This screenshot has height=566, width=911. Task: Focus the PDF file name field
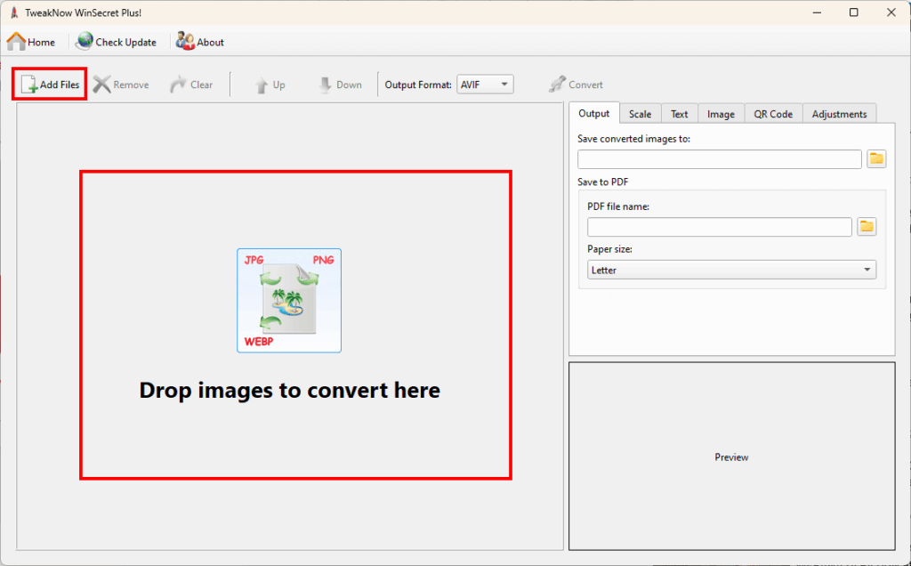click(719, 227)
